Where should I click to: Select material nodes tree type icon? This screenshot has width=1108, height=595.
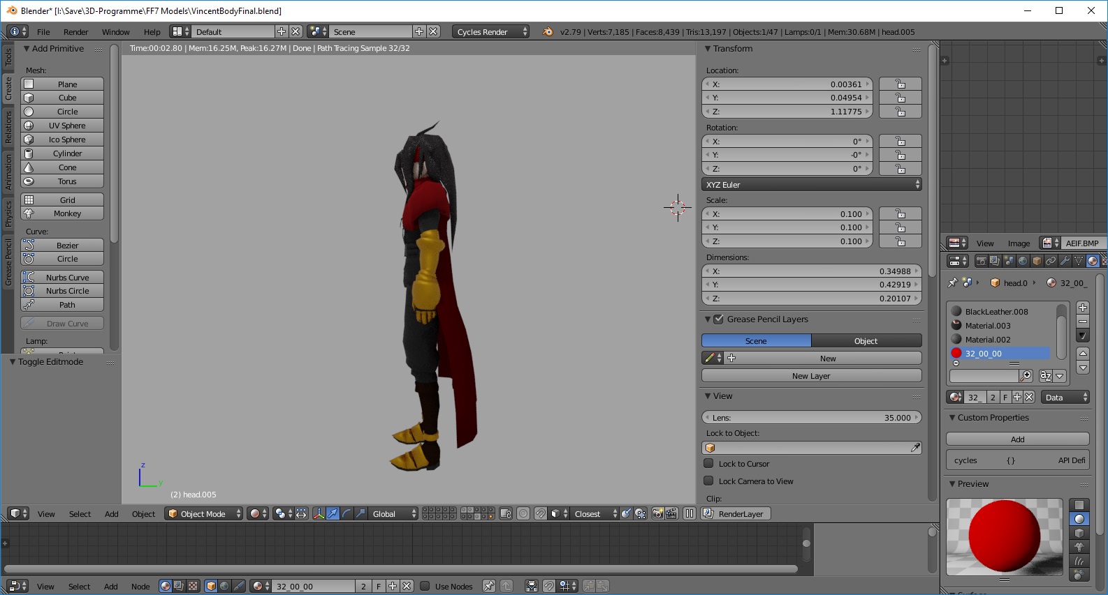[x=166, y=586]
